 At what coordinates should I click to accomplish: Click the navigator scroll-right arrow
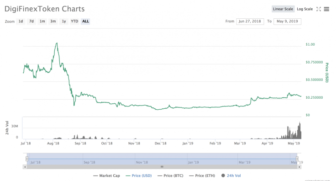(x=299, y=167)
